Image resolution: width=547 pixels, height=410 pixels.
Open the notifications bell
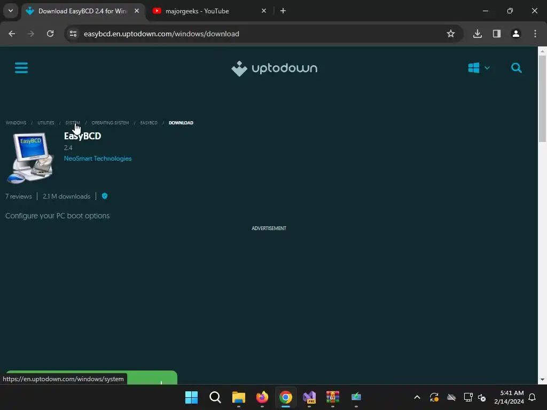[x=532, y=397]
